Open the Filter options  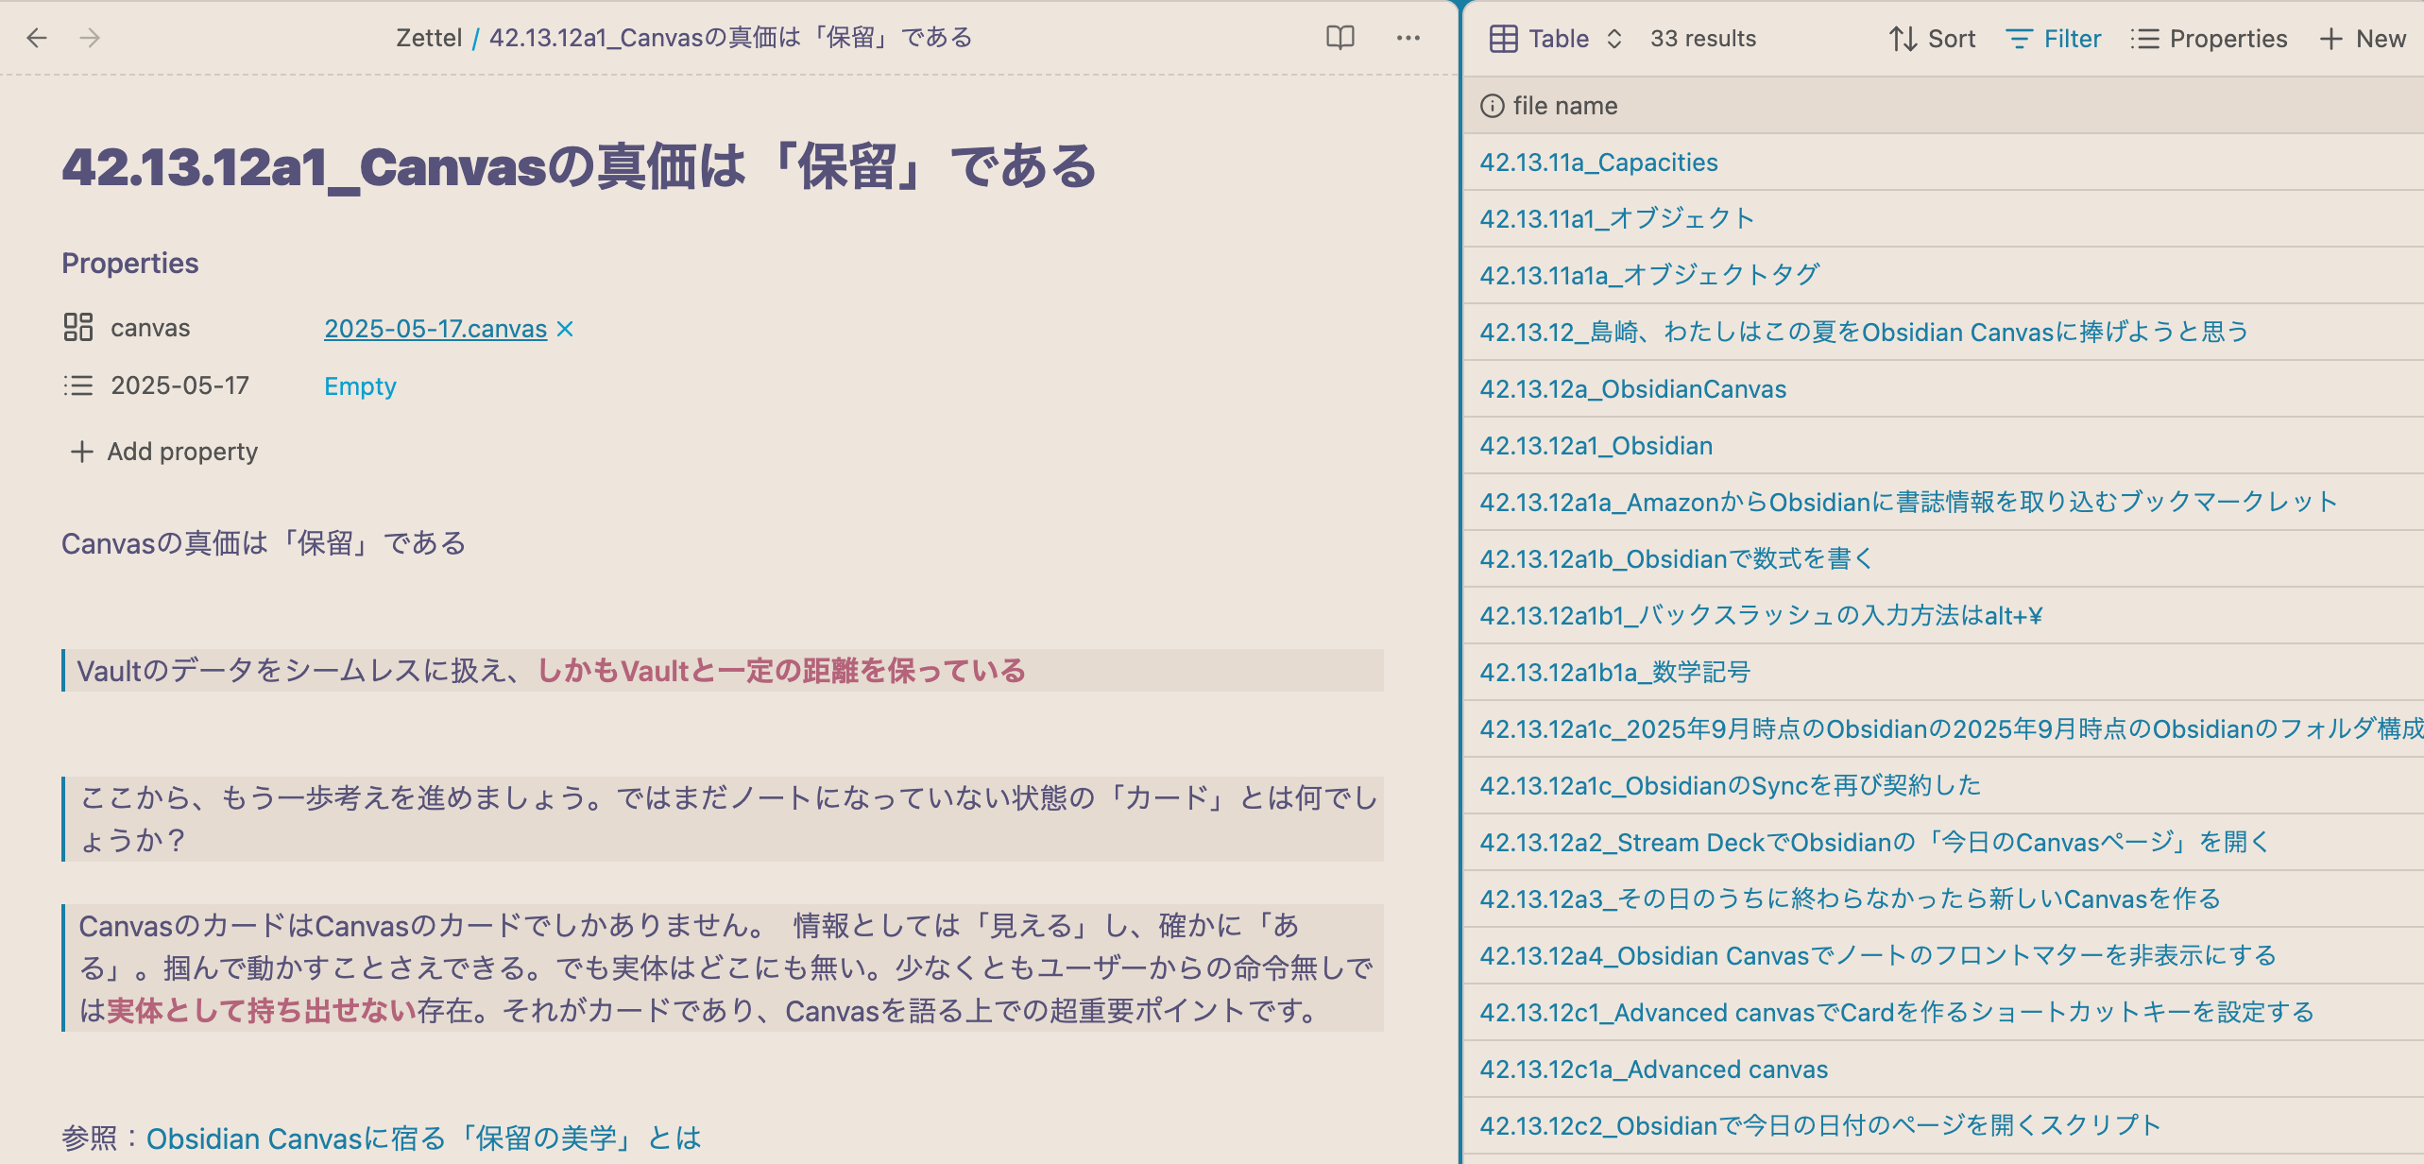pyautogui.click(x=2053, y=39)
